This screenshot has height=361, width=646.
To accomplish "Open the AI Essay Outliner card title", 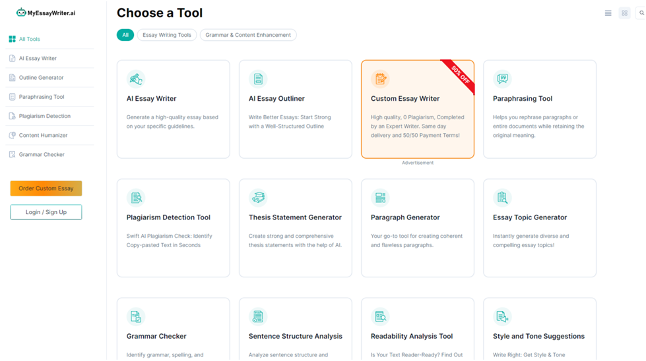I will 276,99.
